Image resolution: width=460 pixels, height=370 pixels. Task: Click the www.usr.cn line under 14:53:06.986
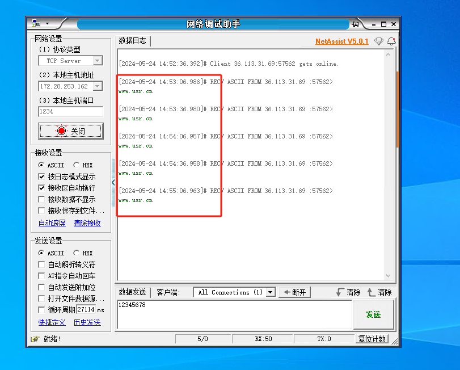tap(136, 91)
